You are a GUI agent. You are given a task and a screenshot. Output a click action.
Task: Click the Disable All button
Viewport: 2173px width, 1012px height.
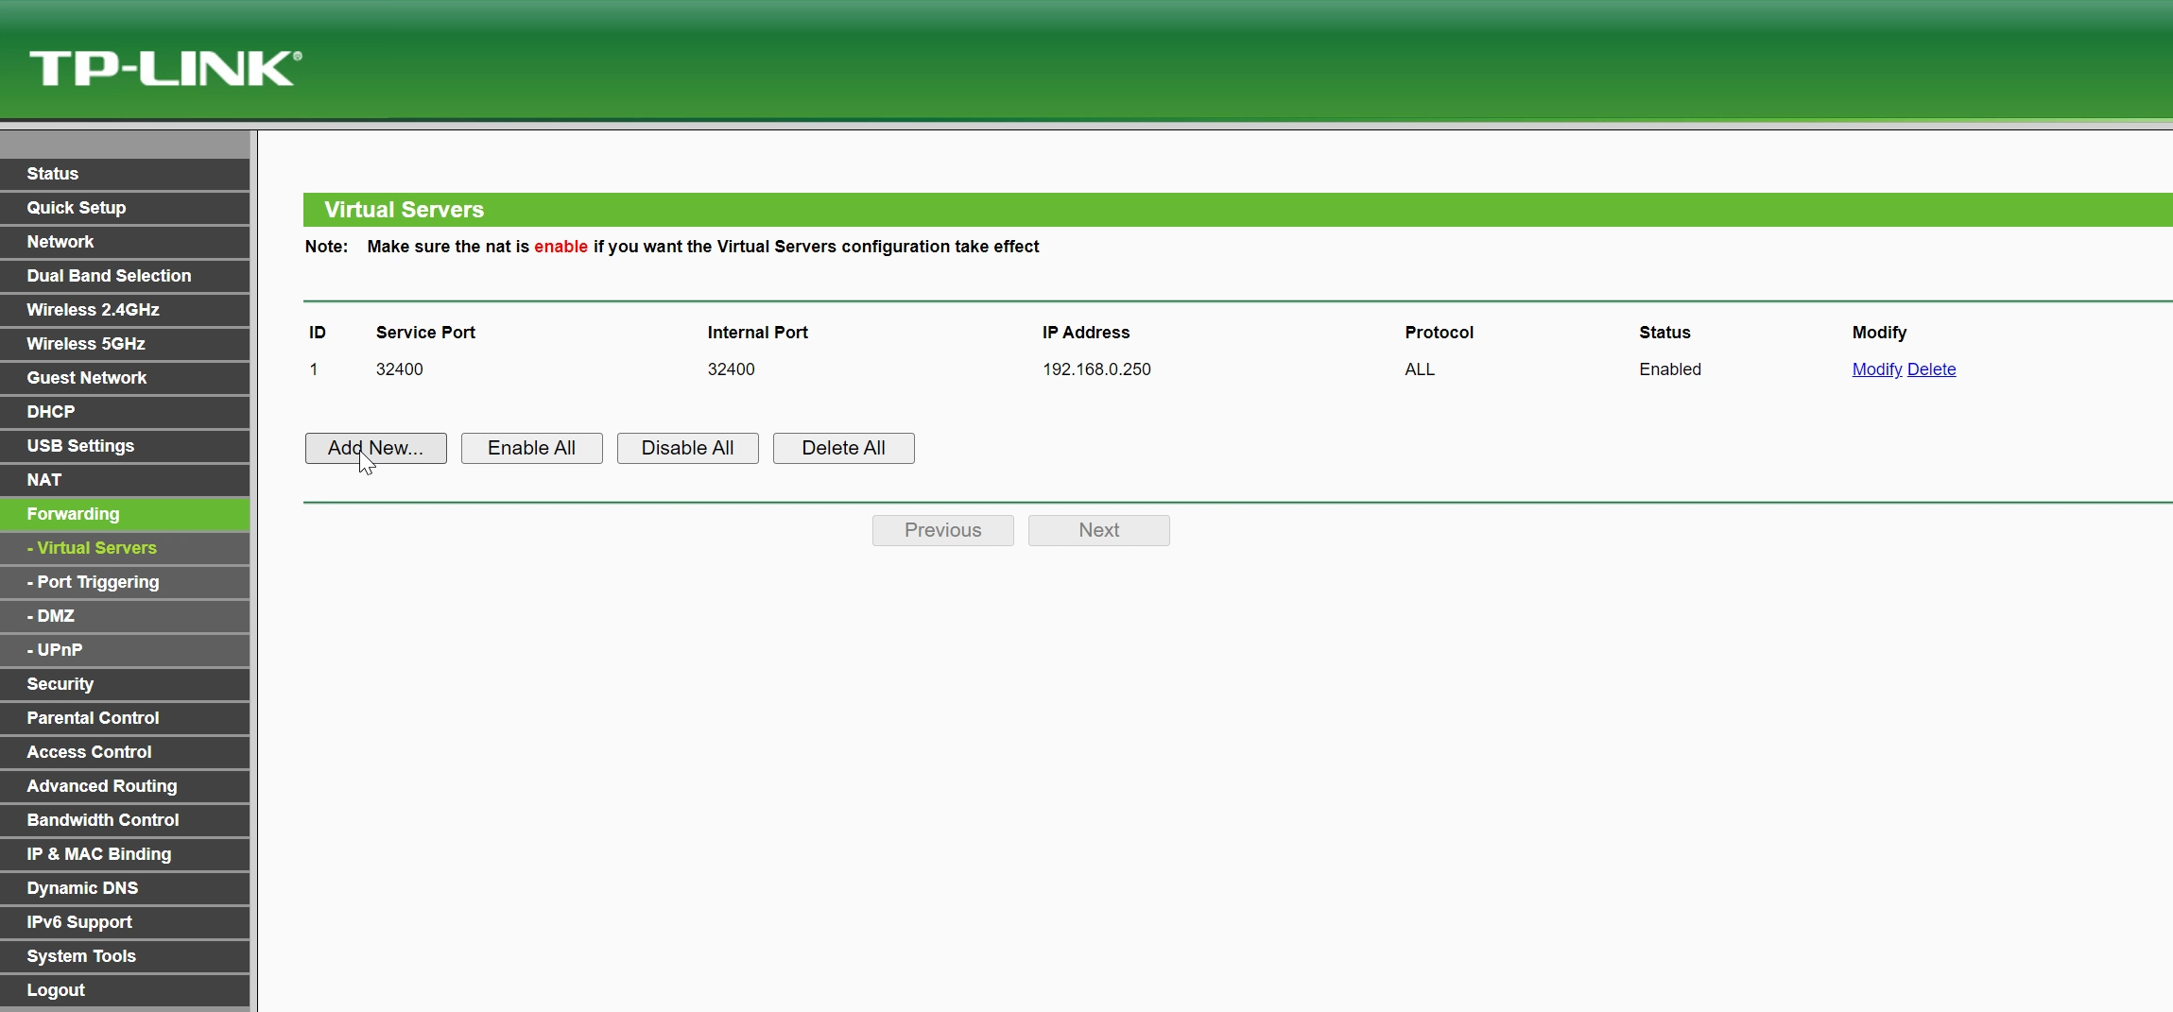tap(687, 448)
